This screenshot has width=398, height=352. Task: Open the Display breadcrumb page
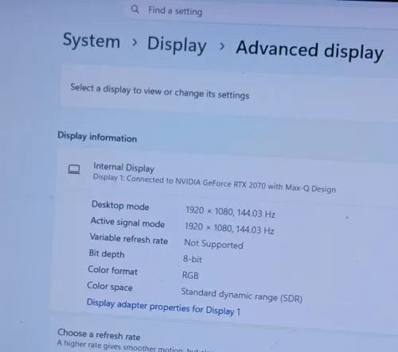(x=177, y=44)
